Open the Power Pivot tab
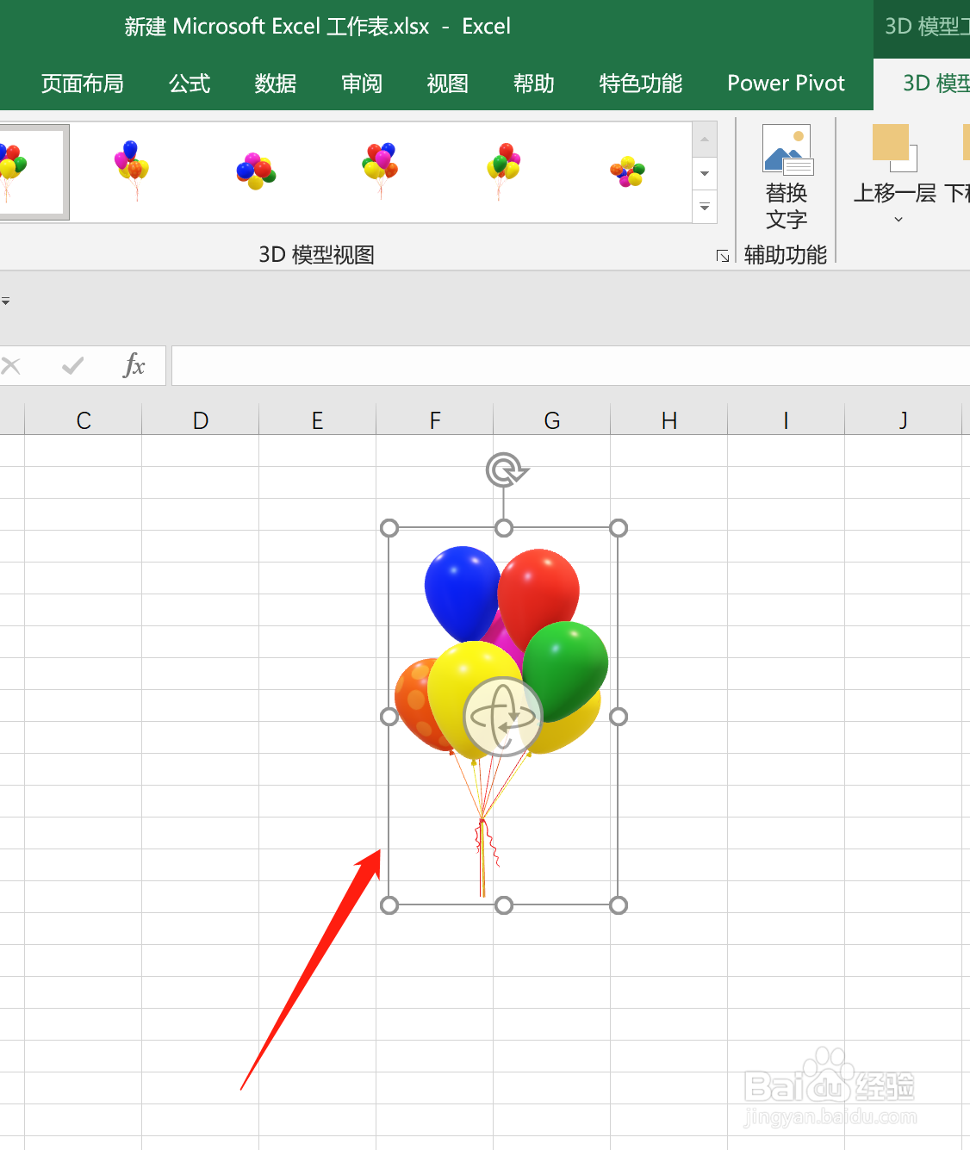The image size is (970, 1150). [786, 84]
